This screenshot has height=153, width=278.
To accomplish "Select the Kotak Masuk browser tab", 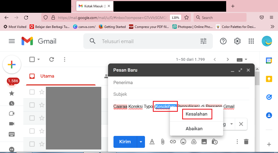I will pos(95,6).
